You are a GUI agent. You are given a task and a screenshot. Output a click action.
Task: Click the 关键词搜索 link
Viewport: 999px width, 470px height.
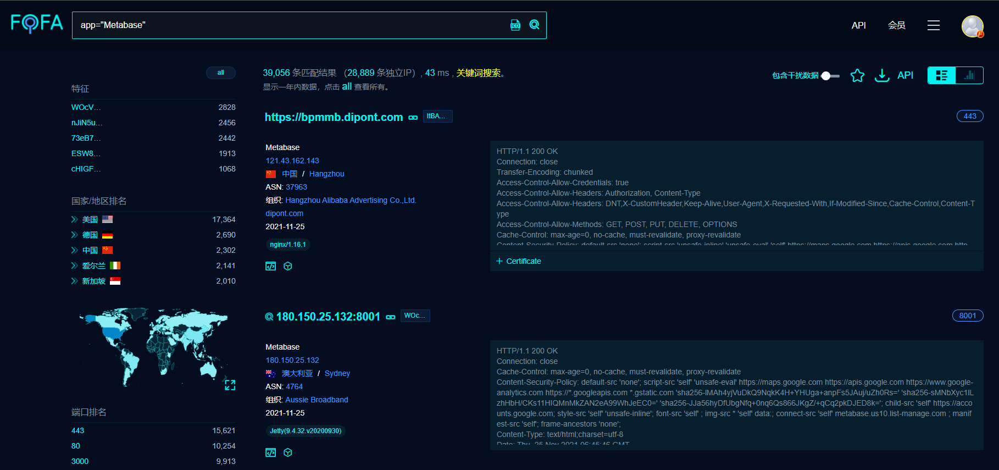[479, 73]
